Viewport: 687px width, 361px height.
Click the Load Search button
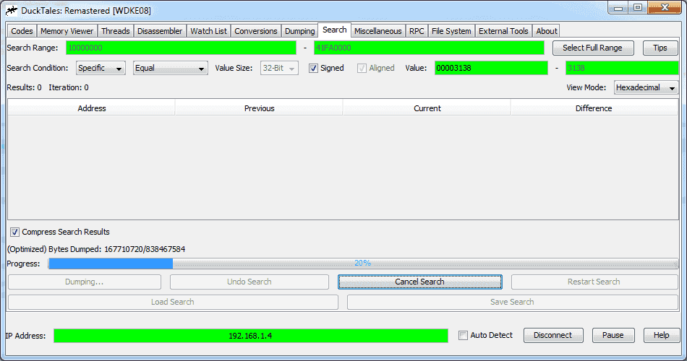click(x=173, y=302)
